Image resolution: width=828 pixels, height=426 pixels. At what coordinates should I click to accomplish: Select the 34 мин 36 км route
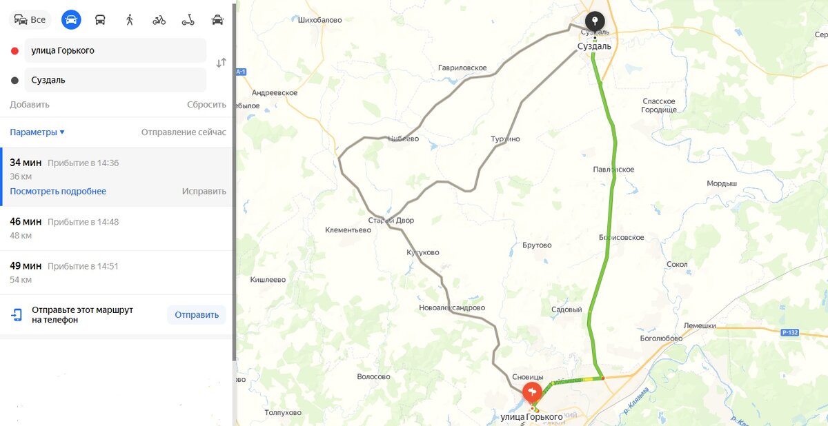(x=116, y=176)
